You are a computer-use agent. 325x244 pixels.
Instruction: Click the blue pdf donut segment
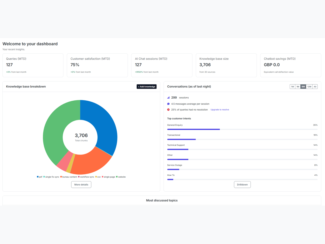104,125
